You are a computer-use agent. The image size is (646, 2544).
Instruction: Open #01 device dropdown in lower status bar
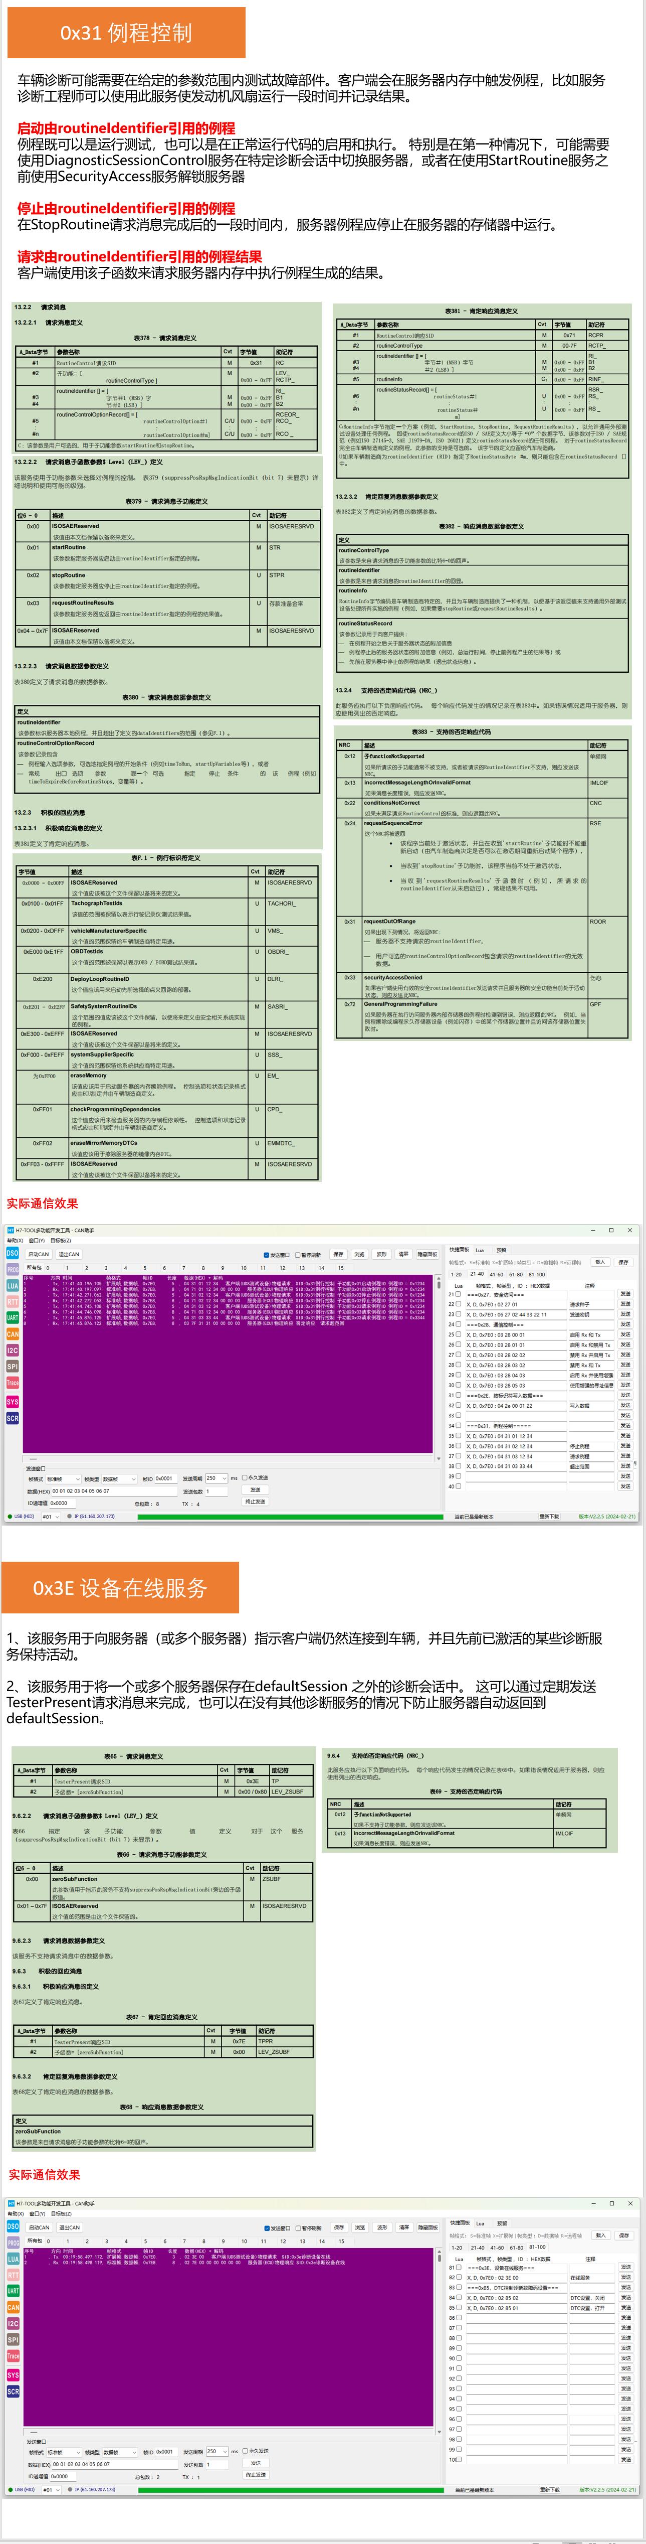[x=50, y=2490]
